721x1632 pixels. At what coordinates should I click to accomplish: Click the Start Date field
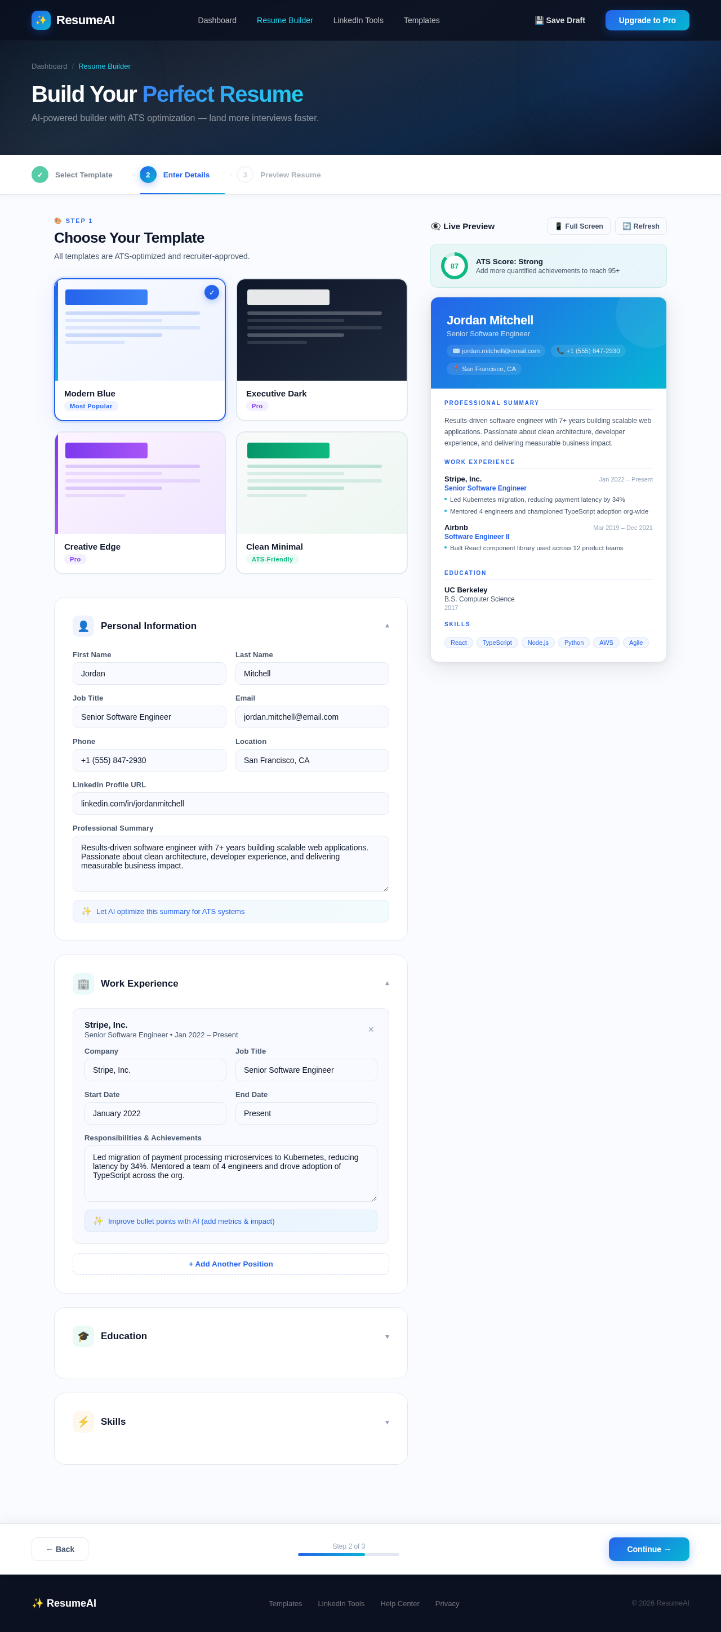coord(155,1113)
